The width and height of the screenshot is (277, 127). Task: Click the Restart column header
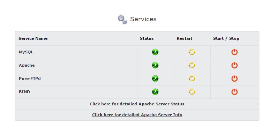click(185, 38)
